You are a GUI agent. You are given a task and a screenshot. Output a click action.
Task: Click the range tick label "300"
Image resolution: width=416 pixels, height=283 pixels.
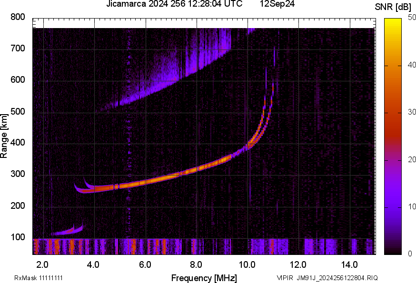[x=18, y=174]
